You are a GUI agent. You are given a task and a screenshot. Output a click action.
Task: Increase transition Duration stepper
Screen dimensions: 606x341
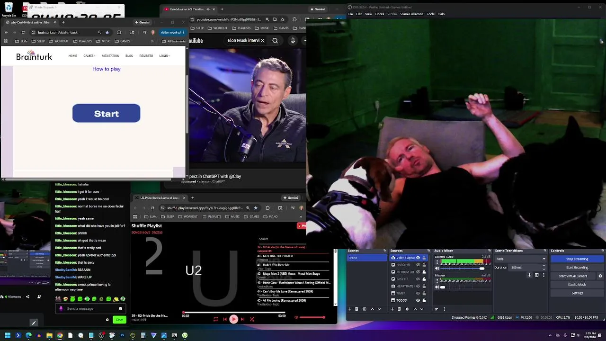point(544,265)
